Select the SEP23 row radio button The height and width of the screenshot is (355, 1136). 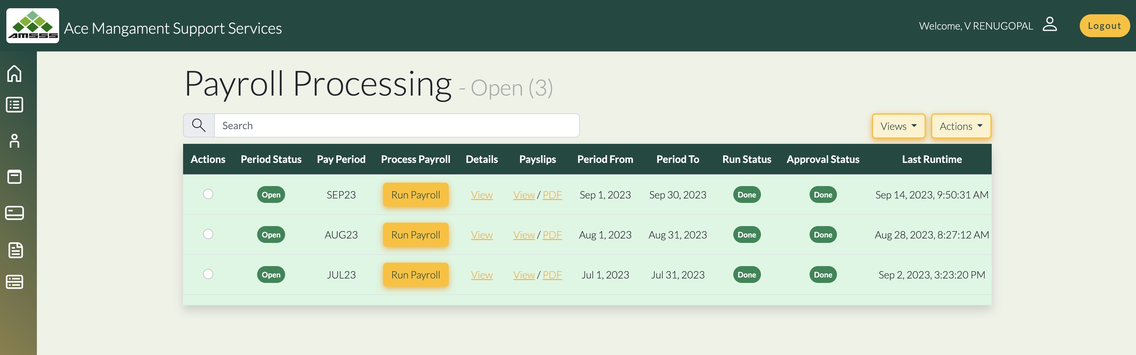click(208, 194)
